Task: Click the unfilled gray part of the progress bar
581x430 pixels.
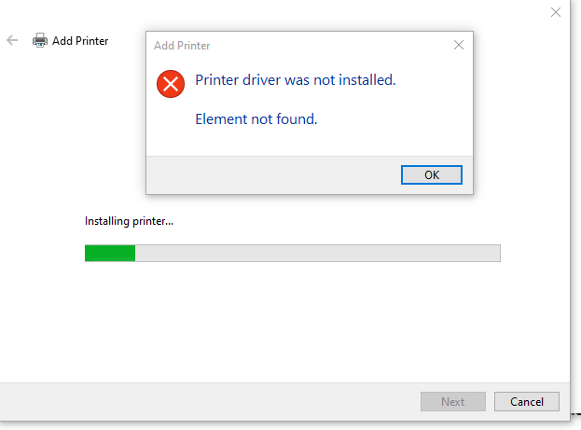Action: pos(317,253)
